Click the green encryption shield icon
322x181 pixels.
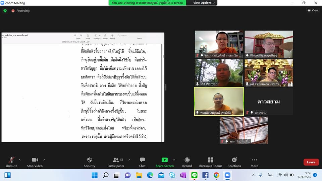tap(5, 11)
